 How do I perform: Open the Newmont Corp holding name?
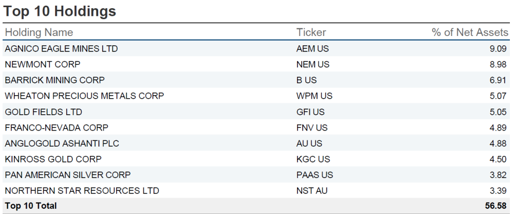pos(42,64)
